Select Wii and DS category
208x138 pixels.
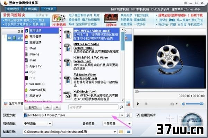[42, 84]
